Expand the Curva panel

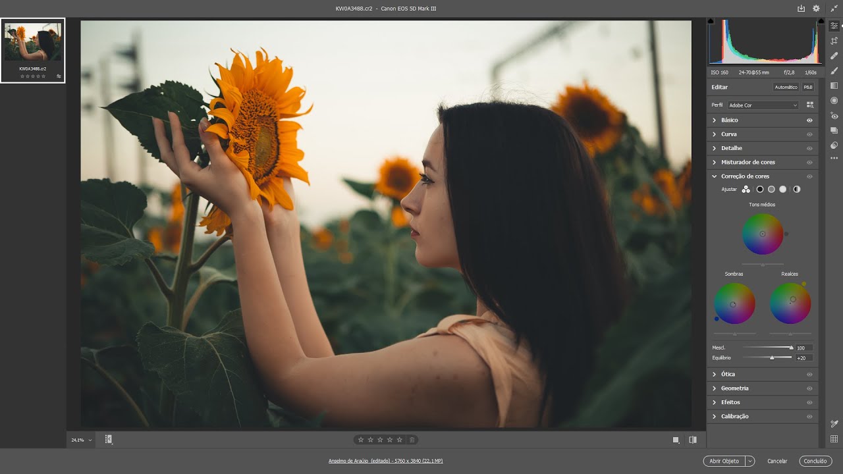pyautogui.click(x=714, y=134)
